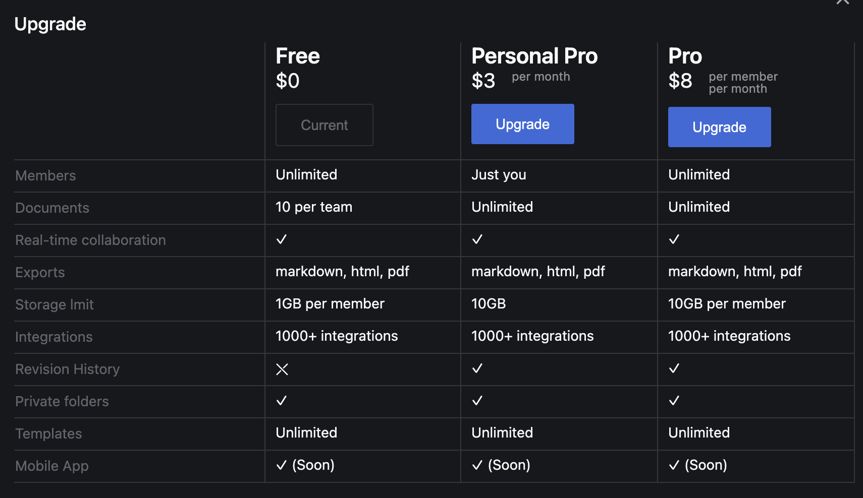Click Pro plan Private folders checkmark
The height and width of the screenshot is (498, 863).
(x=674, y=401)
